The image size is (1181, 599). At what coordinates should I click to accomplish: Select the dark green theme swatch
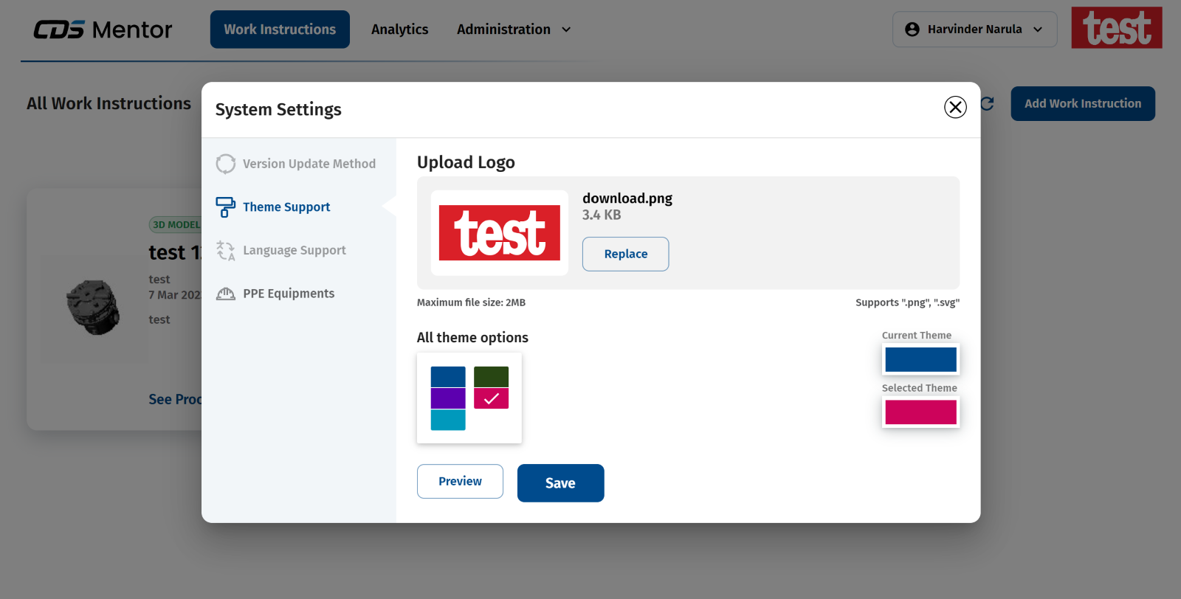(491, 377)
